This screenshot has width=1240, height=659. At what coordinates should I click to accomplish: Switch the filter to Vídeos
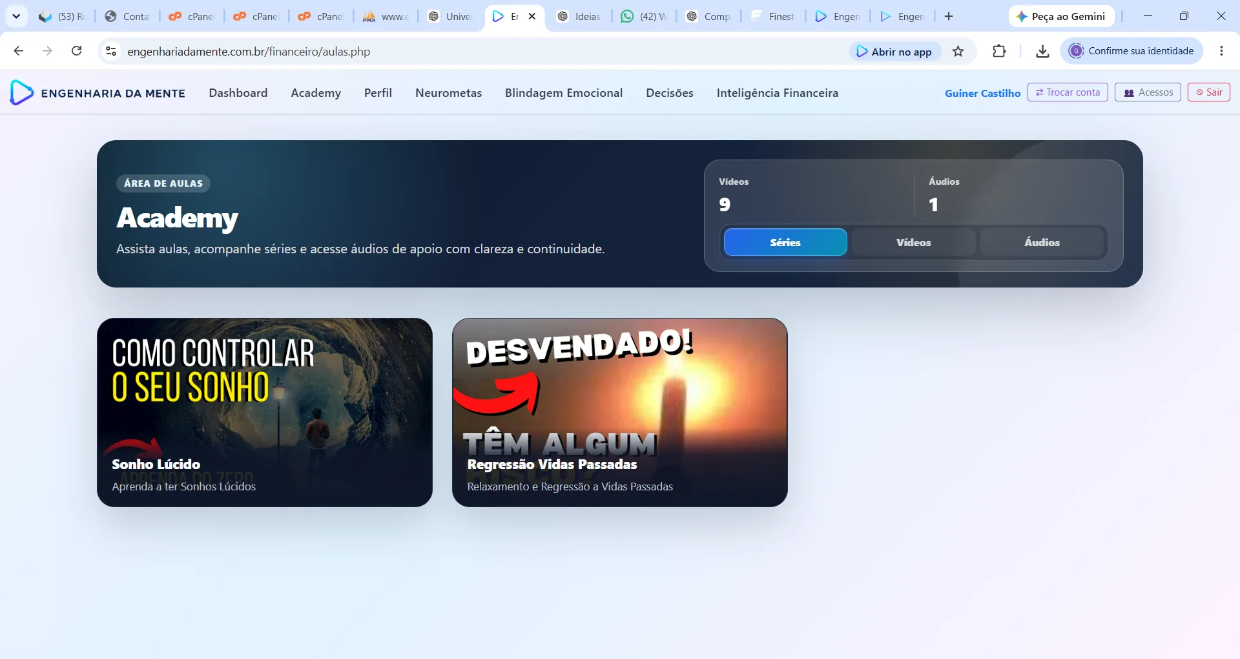[x=913, y=242]
